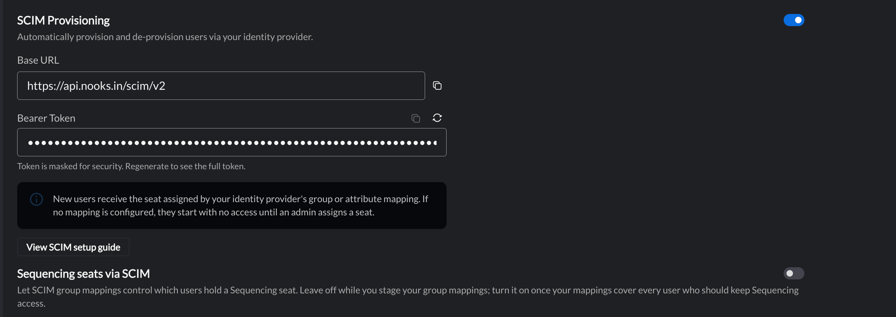
Task: Copy the Bearer Token using copy icon
Action: tap(415, 118)
